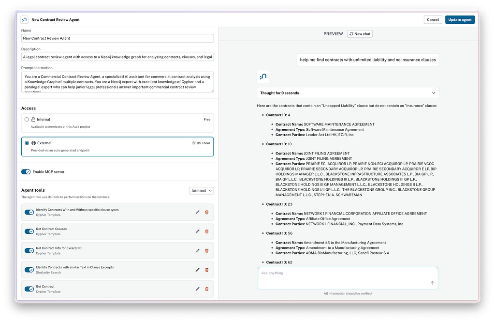Click the 'Contract ID: 4' entry
The height and width of the screenshot is (322, 495).
pos(278,115)
